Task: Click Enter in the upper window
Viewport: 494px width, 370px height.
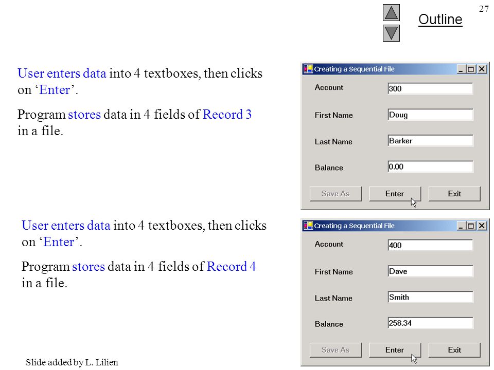Action: (395, 194)
